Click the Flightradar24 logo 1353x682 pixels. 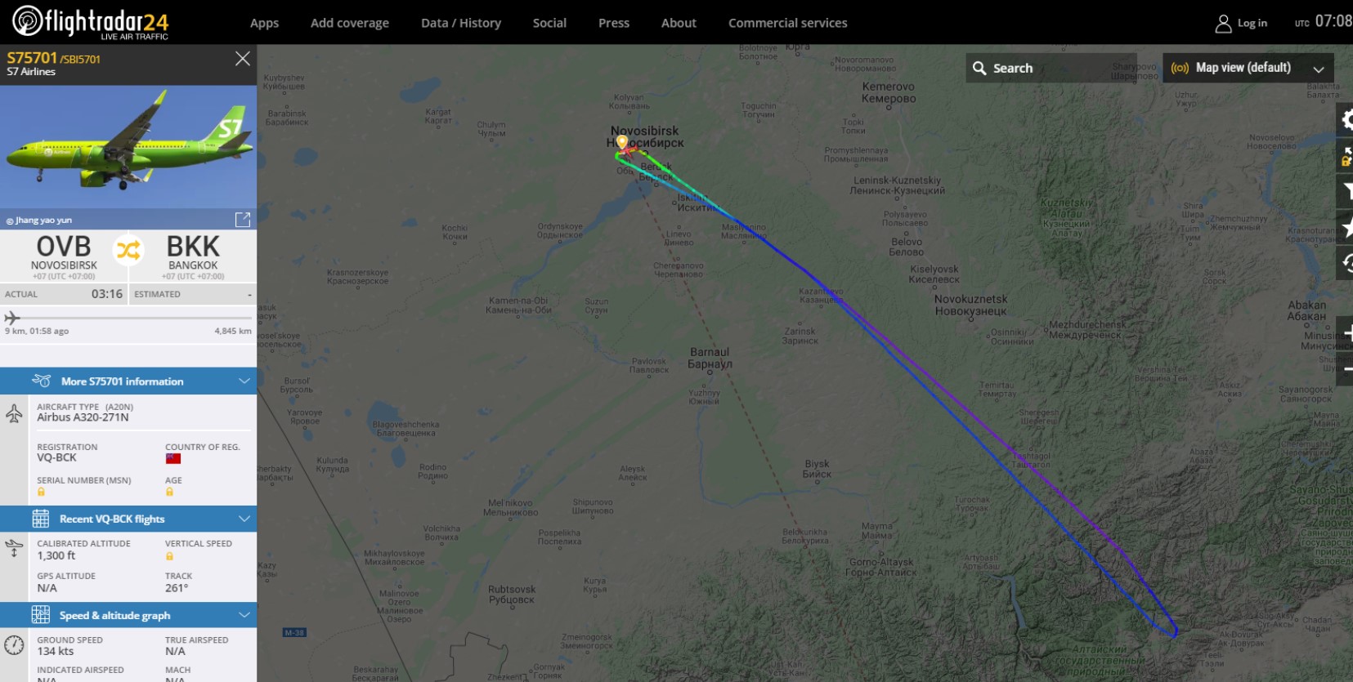tap(91, 22)
